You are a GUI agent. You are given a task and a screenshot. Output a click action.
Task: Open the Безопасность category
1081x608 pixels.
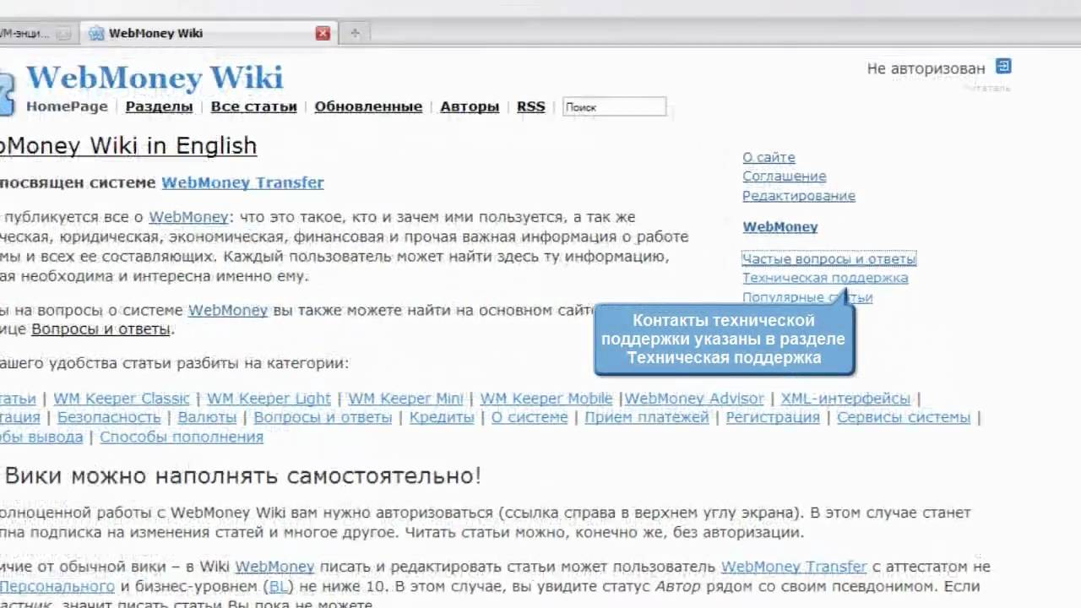pos(109,417)
